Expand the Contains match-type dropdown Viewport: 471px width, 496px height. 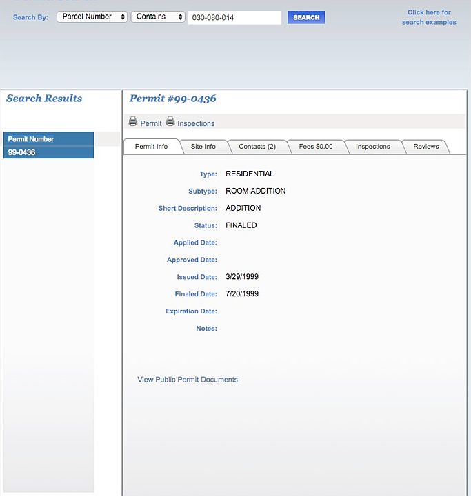click(x=158, y=17)
